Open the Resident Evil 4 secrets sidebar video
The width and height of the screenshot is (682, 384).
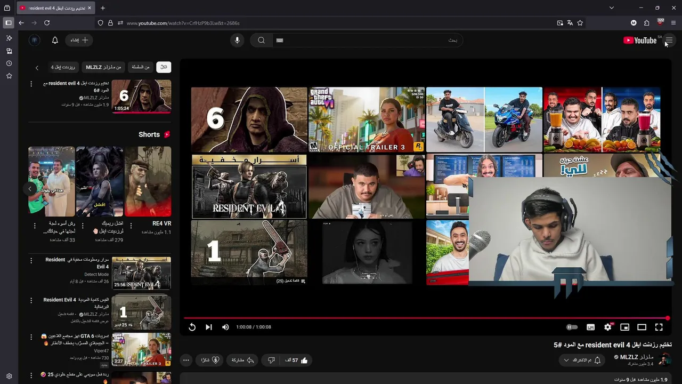pos(141,273)
